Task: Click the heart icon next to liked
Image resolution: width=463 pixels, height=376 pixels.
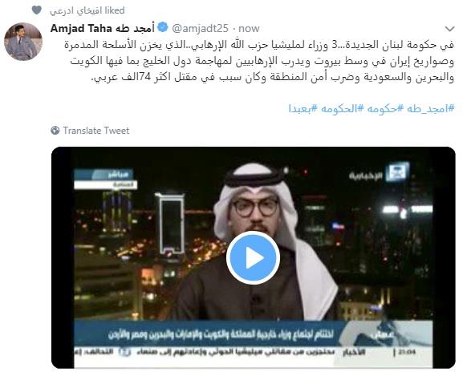Action: (x=37, y=10)
